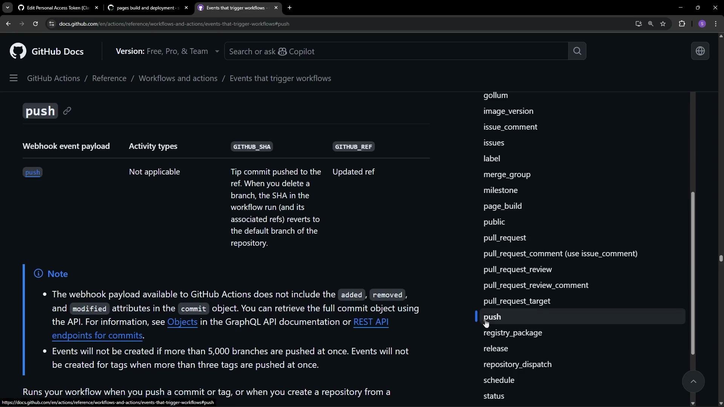Open the push webhook payload link

click(32, 172)
